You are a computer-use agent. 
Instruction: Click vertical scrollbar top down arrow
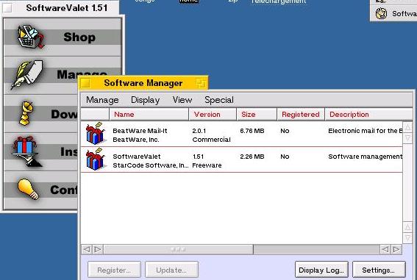(407, 138)
